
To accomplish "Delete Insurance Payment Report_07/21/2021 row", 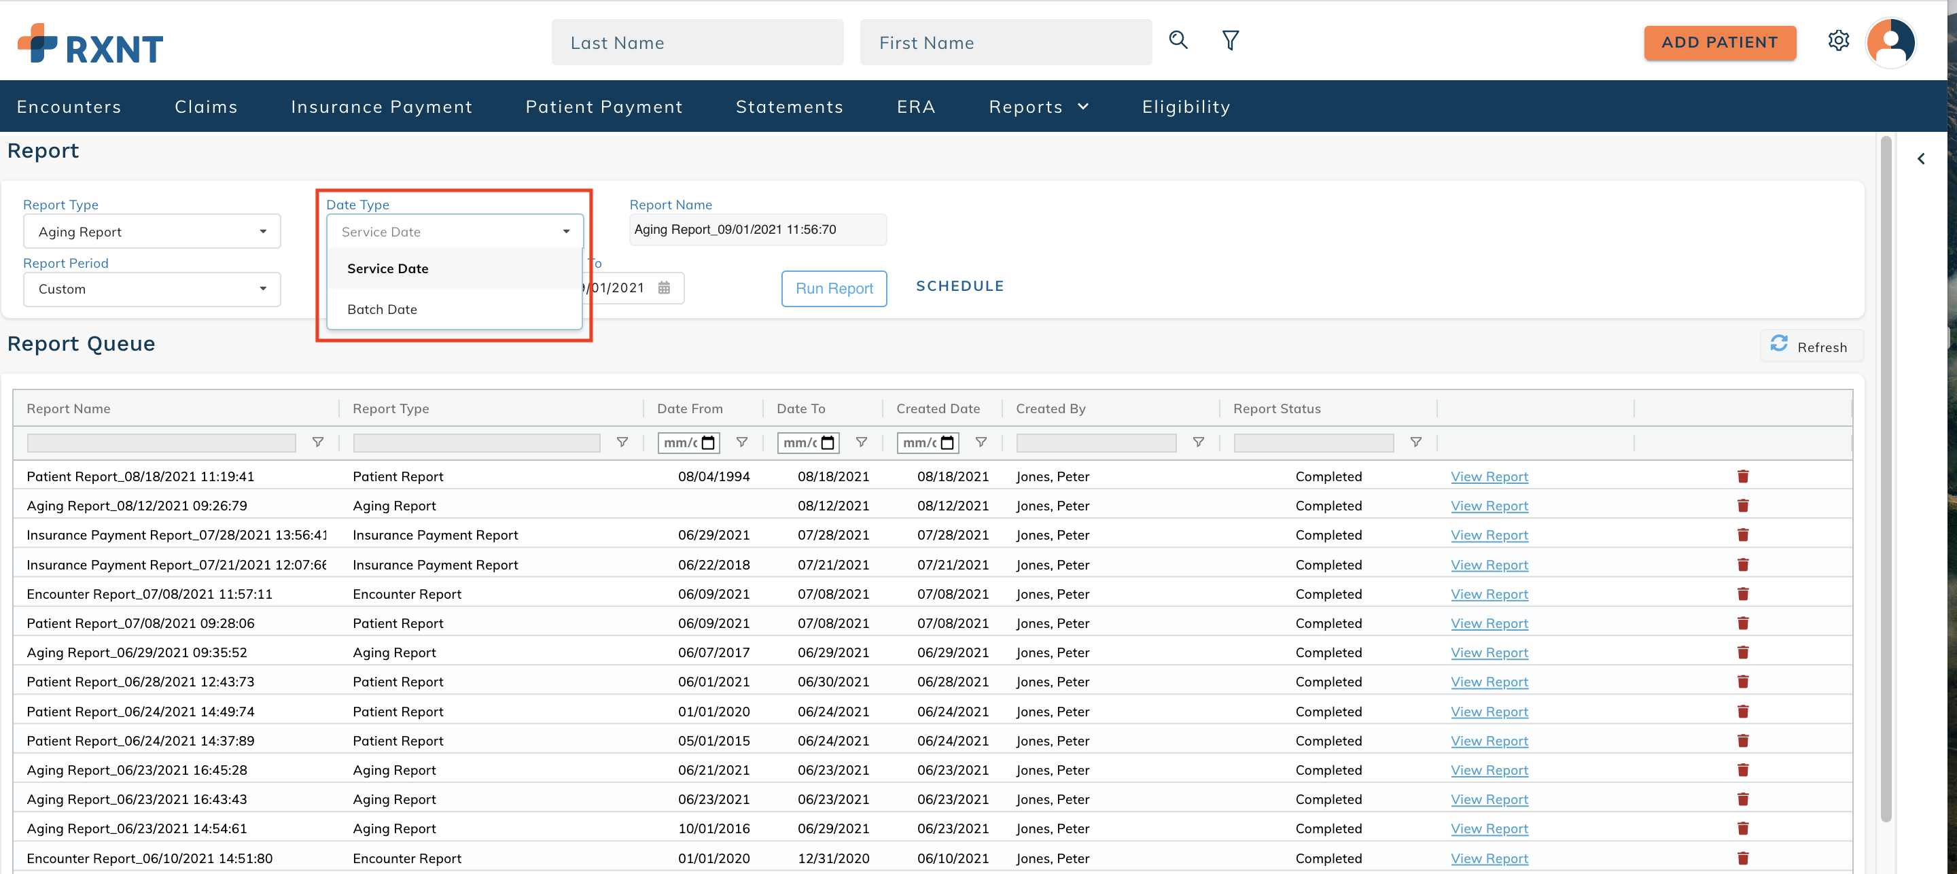I will [x=1743, y=565].
